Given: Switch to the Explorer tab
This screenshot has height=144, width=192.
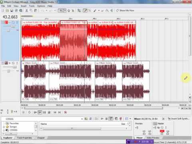Looking at the screenshot, I should pyautogui.click(x=8, y=138).
